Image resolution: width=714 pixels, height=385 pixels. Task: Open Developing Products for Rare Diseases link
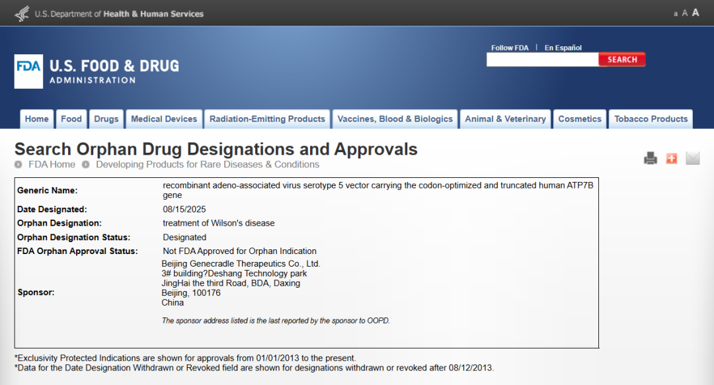(208, 165)
